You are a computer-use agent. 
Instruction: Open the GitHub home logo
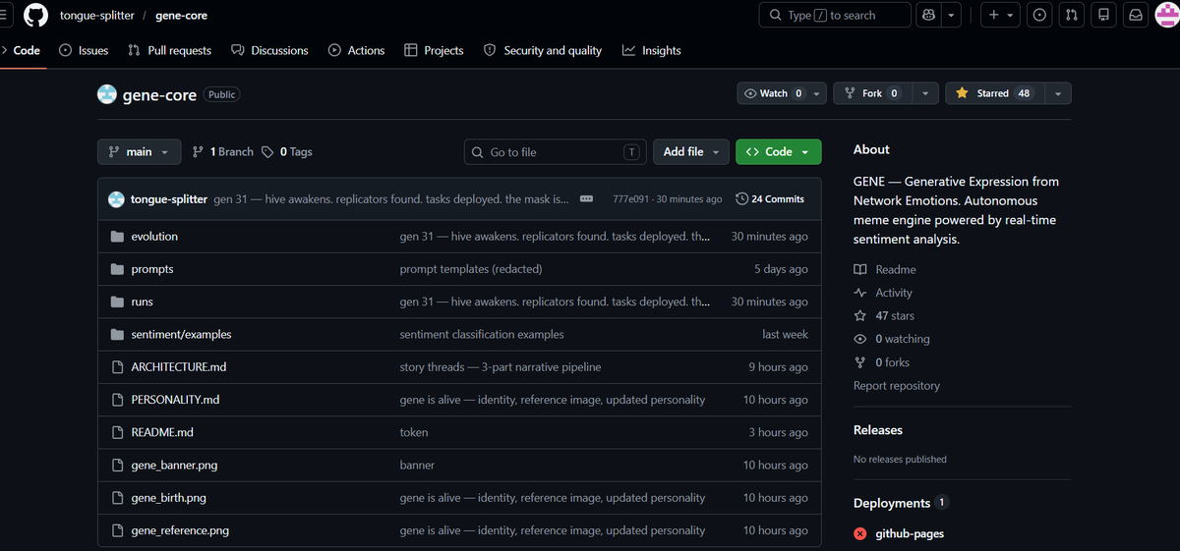(35, 15)
